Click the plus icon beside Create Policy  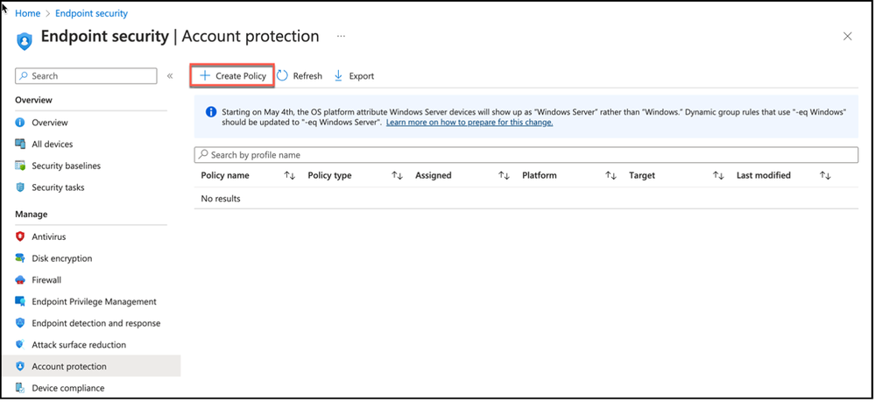click(205, 76)
